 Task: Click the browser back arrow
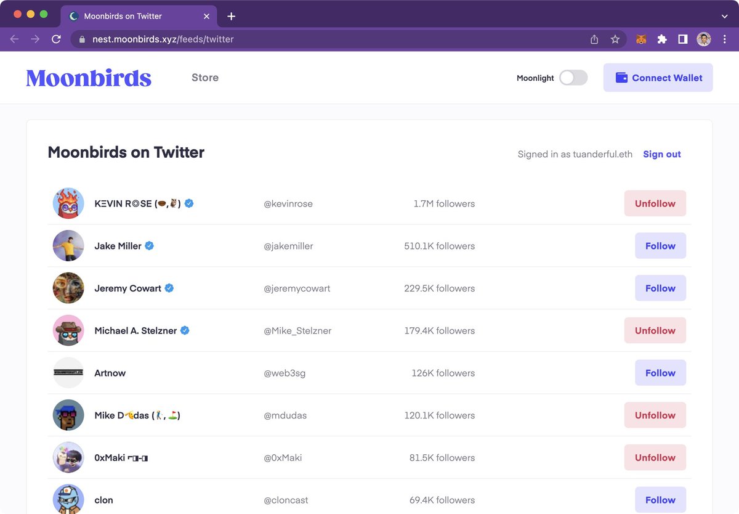click(x=14, y=39)
